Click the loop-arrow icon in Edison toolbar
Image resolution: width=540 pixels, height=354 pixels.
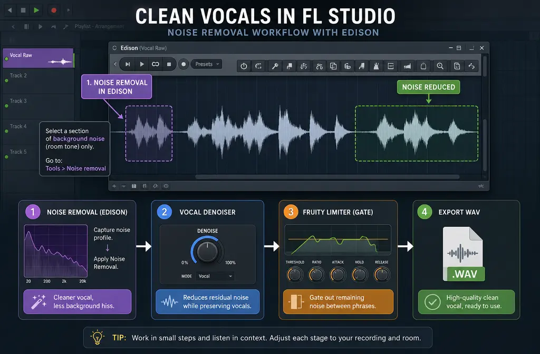click(x=258, y=66)
